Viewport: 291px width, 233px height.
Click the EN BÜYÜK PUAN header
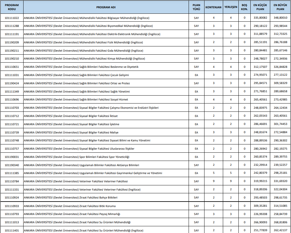click(x=281, y=7)
